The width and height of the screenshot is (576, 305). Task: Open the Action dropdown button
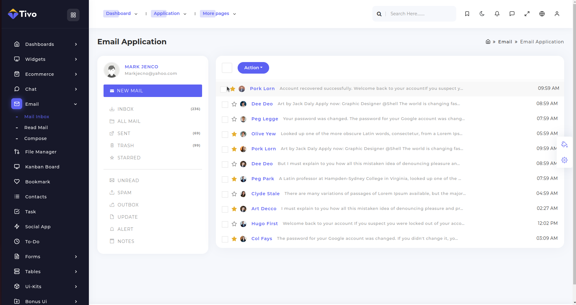[253, 68]
